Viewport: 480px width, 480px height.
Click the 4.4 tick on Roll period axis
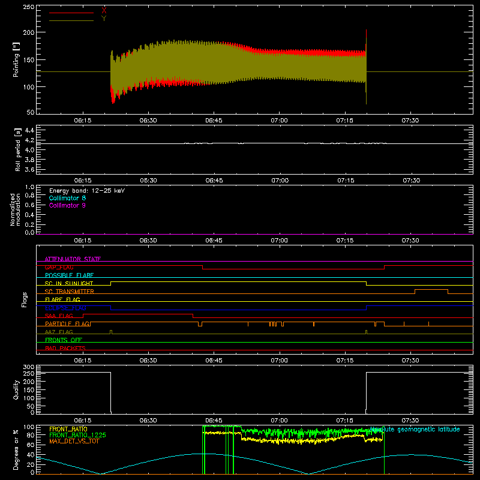[29, 131]
